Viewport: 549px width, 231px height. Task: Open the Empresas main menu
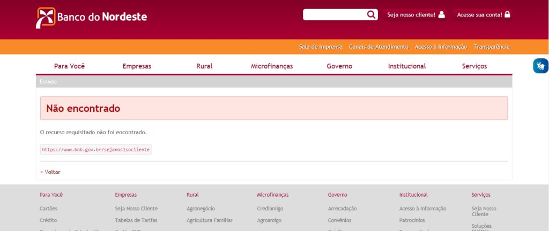click(137, 66)
